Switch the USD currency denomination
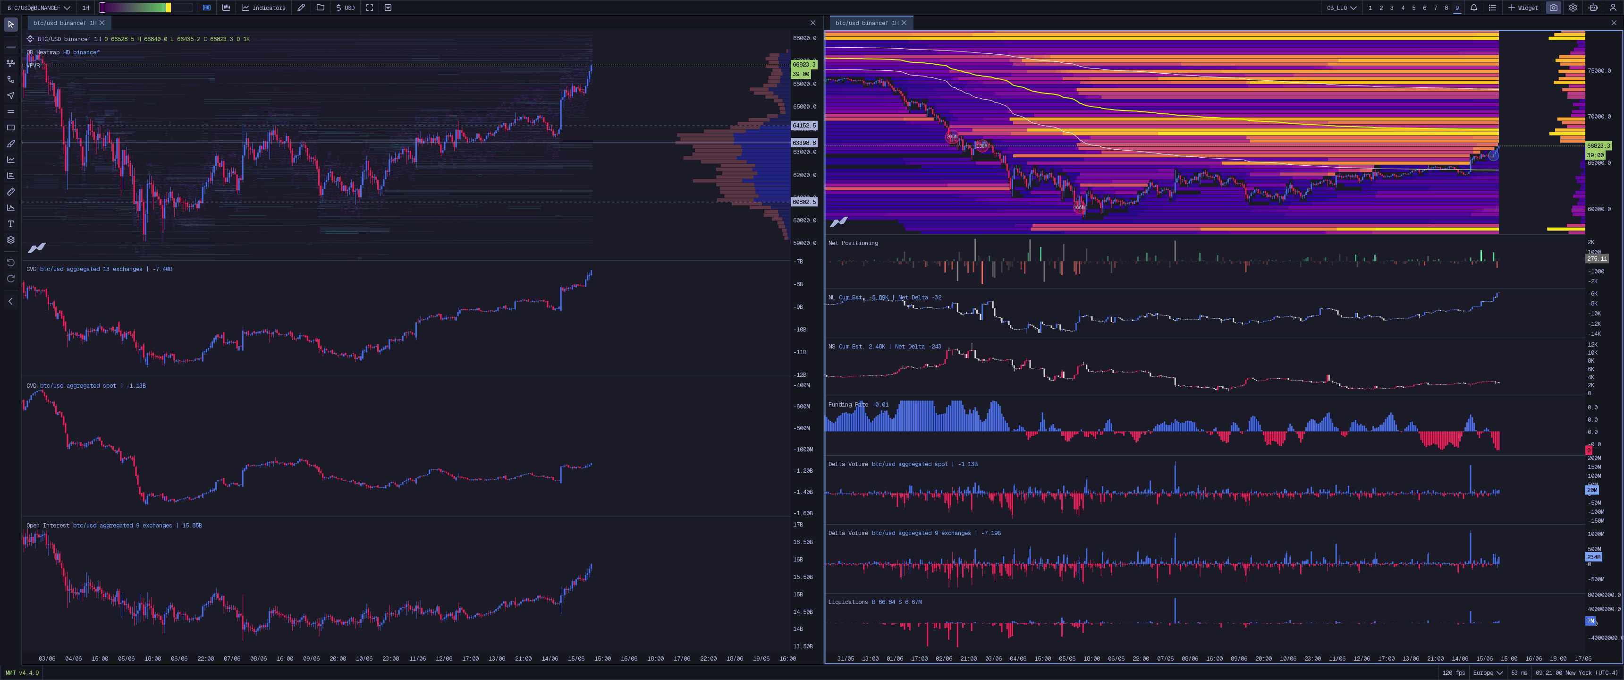 point(345,8)
